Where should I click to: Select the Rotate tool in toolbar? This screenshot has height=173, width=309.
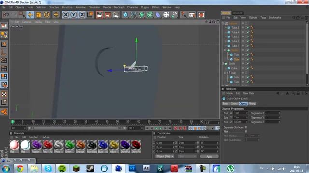click(x=47, y=15)
